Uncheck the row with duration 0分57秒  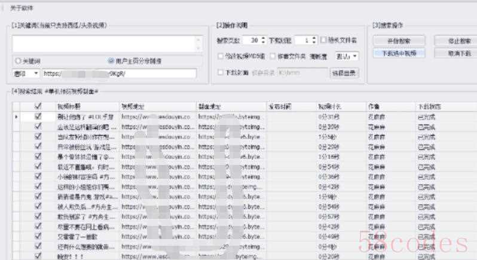(x=38, y=216)
